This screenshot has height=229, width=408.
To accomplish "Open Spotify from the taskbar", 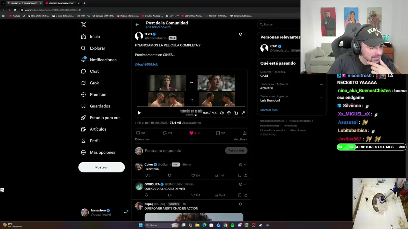I will tap(232, 225).
